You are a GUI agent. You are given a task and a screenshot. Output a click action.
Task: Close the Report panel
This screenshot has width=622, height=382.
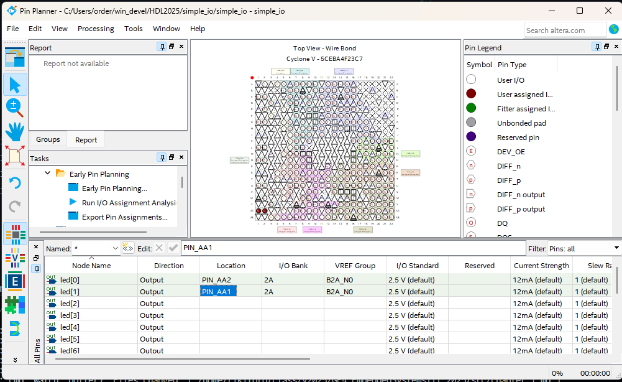(181, 47)
